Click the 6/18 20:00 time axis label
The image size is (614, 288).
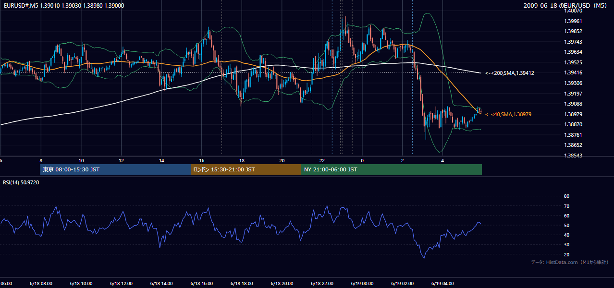coord(282,283)
